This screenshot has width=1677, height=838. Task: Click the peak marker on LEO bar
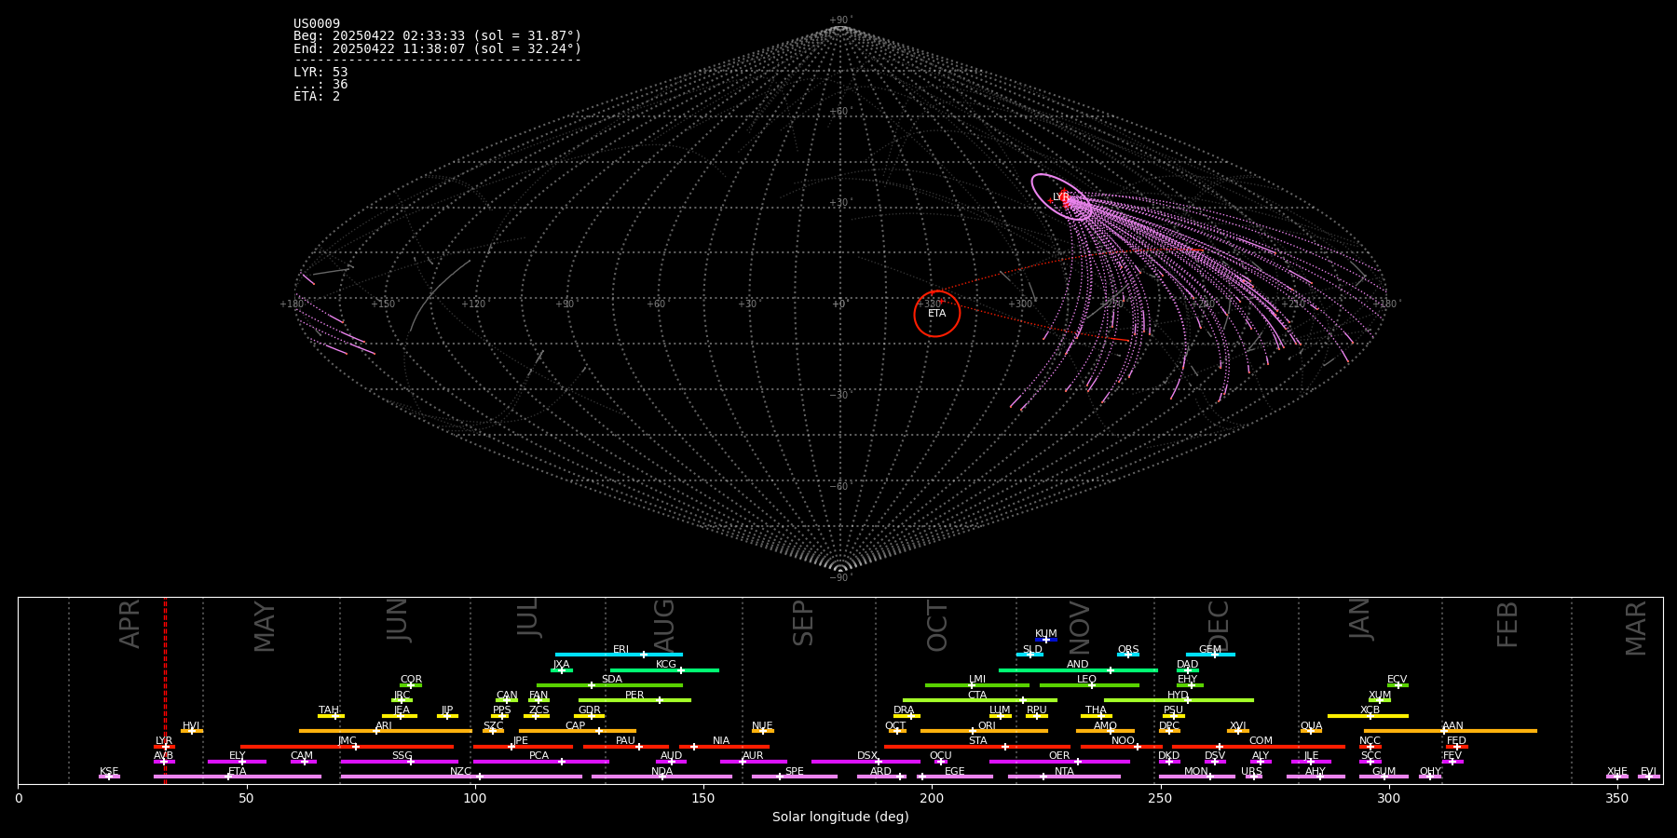(1092, 685)
